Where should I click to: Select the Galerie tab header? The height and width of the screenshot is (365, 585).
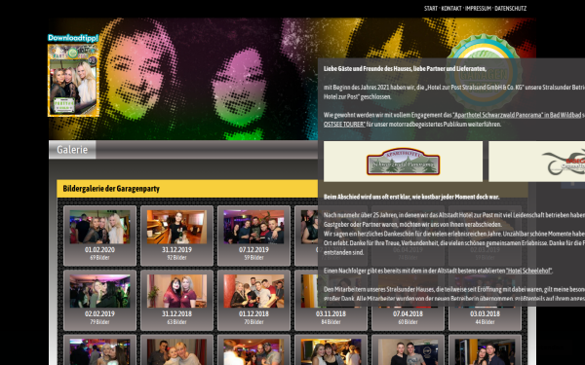pyautogui.click(x=72, y=150)
